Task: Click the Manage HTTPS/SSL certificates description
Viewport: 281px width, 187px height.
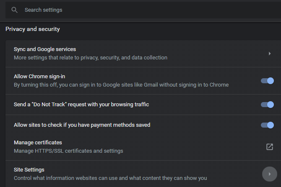Action: 68,151
